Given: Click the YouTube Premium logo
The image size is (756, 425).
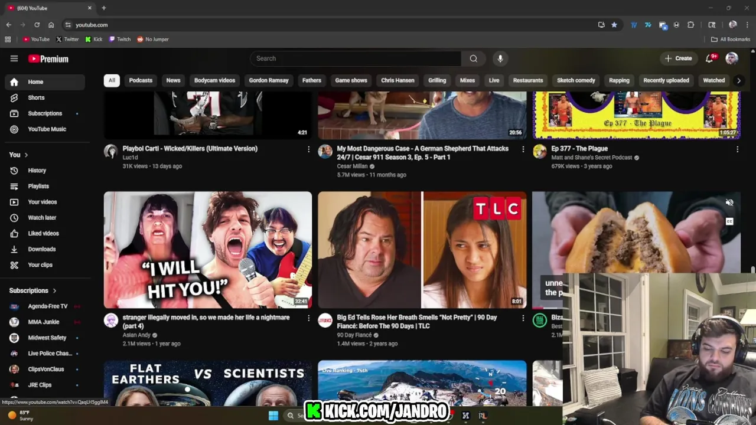Looking at the screenshot, I should pos(48,58).
